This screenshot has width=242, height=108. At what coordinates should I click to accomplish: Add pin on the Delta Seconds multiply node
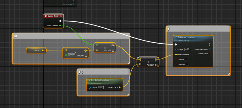pyautogui.click(x=109, y=50)
